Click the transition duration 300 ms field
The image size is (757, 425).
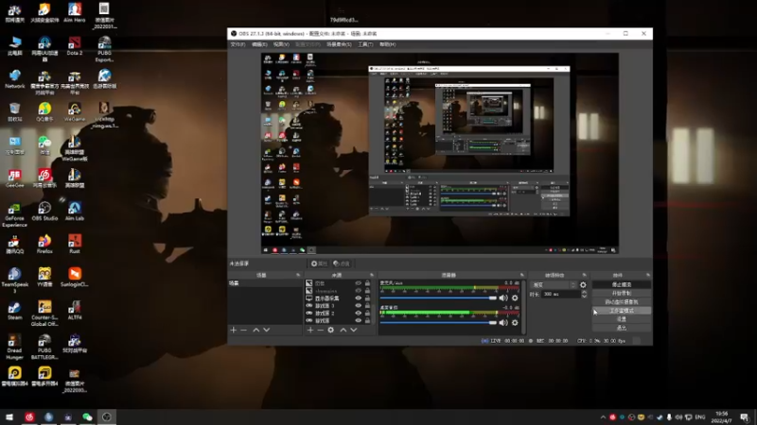click(x=561, y=294)
